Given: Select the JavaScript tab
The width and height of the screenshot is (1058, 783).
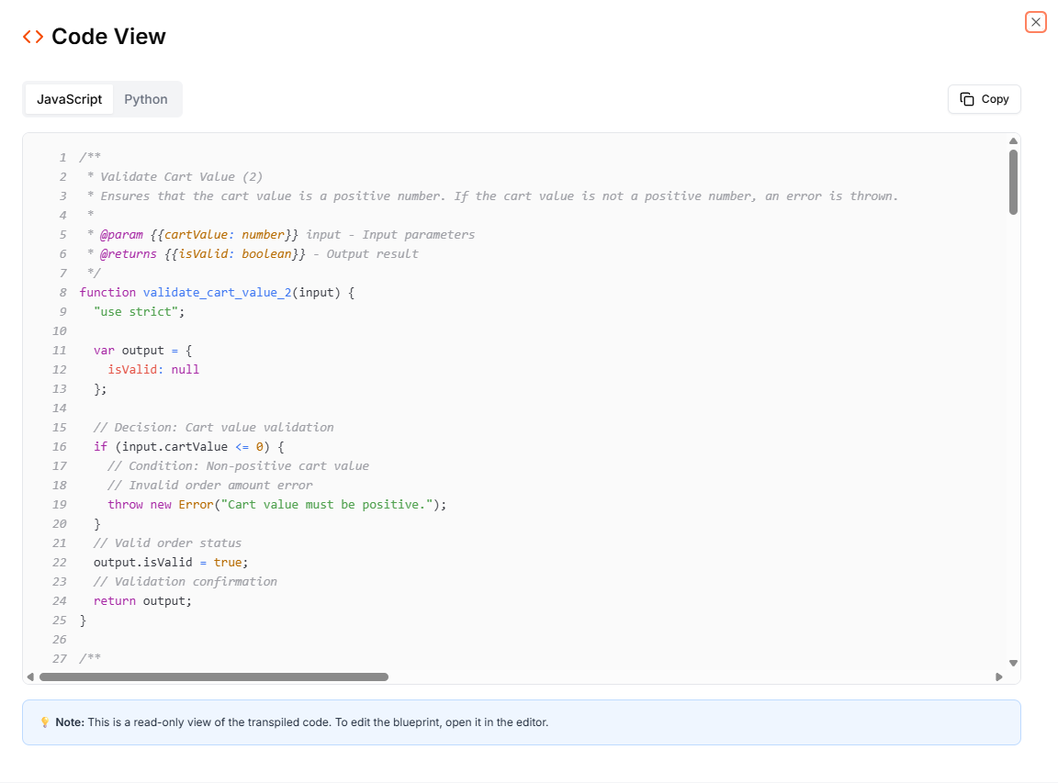Looking at the screenshot, I should pyautogui.click(x=70, y=98).
